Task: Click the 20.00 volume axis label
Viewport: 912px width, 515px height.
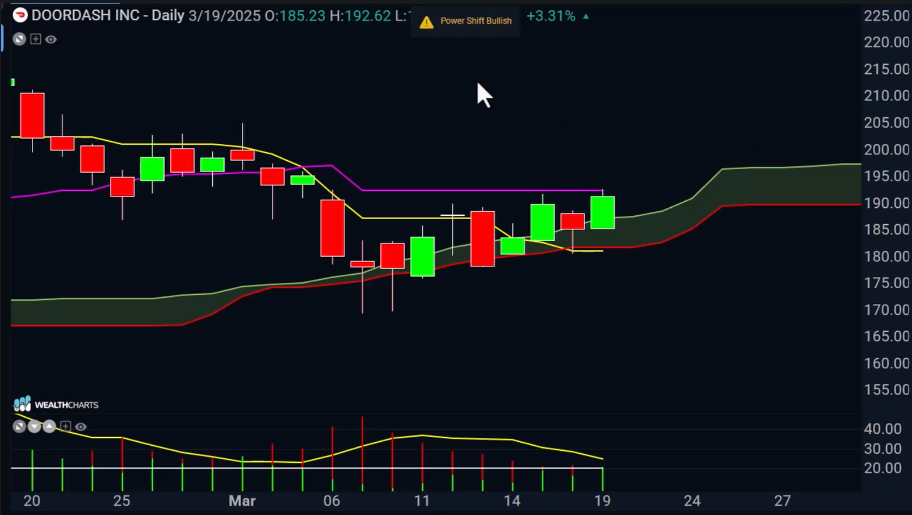Action: tap(882, 468)
